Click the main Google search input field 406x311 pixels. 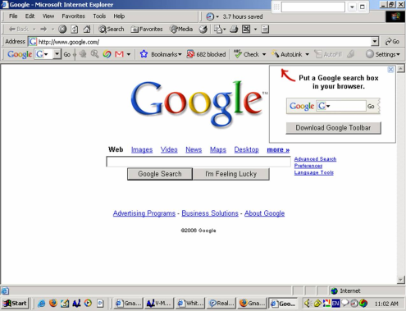[198, 162]
